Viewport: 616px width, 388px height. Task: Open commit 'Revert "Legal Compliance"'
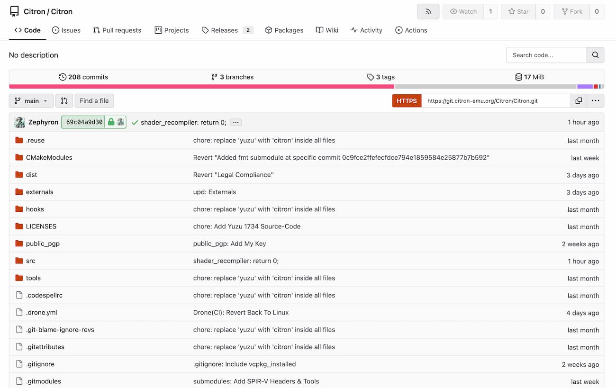tap(233, 175)
